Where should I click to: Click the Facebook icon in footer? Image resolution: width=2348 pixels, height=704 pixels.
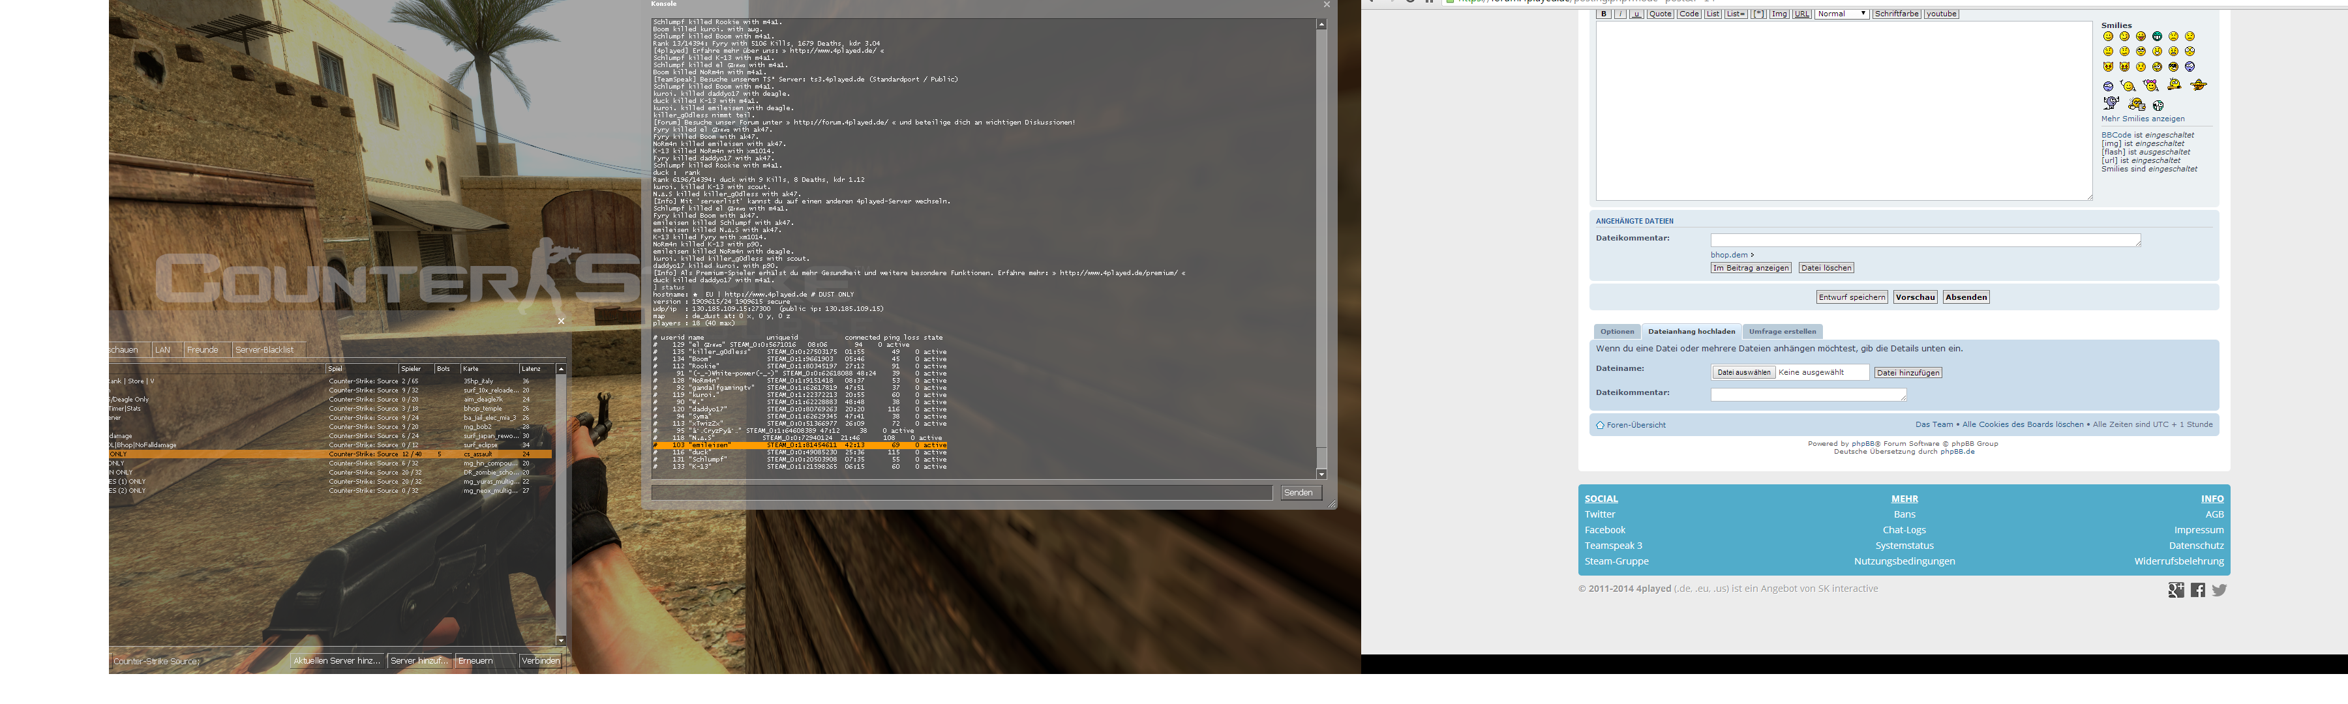(x=2199, y=590)
